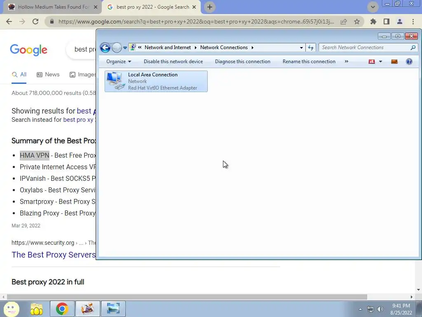Click the Network Connections breadcrumb
Viewport: 422px width, 317px height.
224,47
